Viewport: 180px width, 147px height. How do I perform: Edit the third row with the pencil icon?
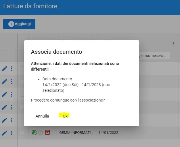click(x=5, y=94)
